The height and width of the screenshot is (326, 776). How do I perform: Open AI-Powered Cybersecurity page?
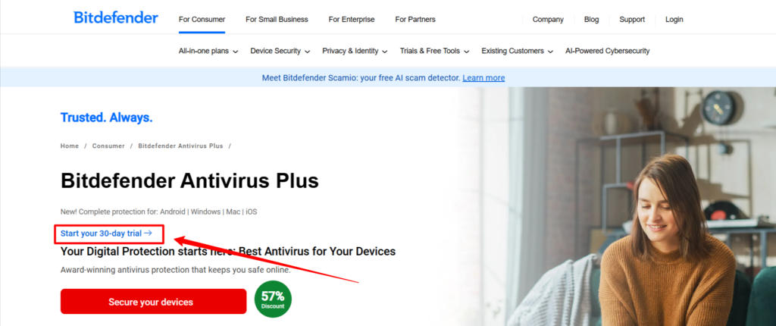coord(607,51)
